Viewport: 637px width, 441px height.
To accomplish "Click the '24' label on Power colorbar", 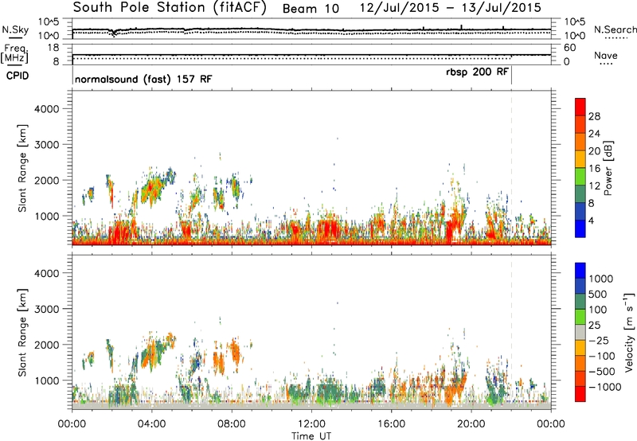I will (594, 134).
